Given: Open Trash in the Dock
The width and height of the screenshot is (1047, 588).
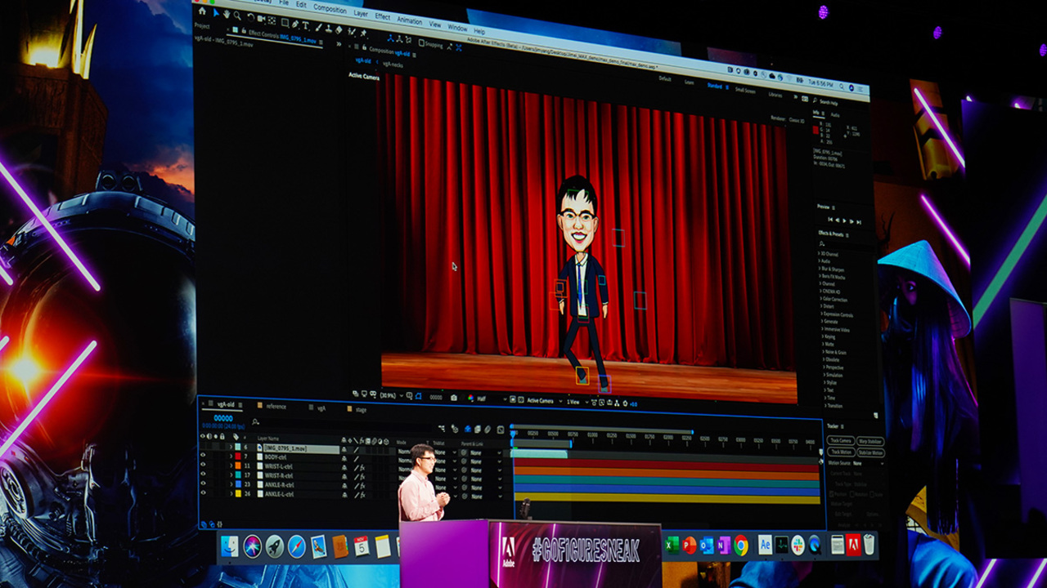Looking at the screenshot, I should click(869, 544).
